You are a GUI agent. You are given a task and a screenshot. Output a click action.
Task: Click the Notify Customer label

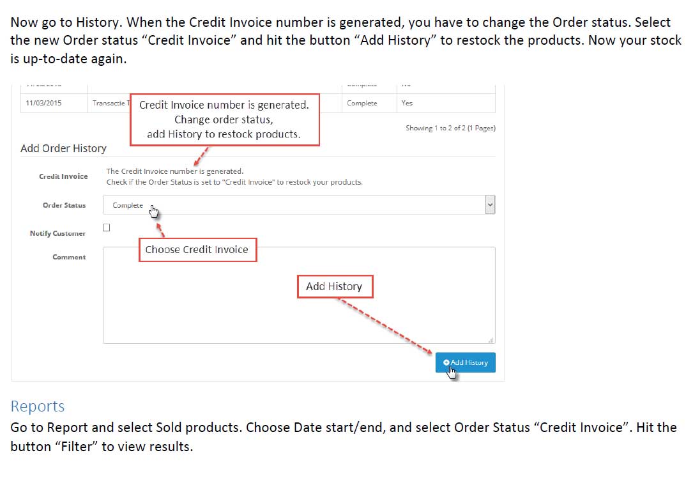(57, 233)
